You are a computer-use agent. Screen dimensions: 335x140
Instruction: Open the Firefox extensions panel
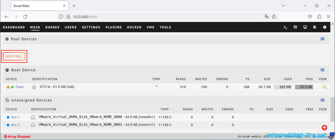point(319,17)
